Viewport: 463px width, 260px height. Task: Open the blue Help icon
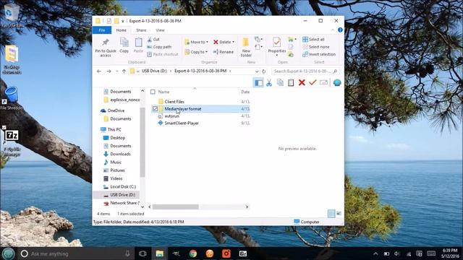click(340, 30)
